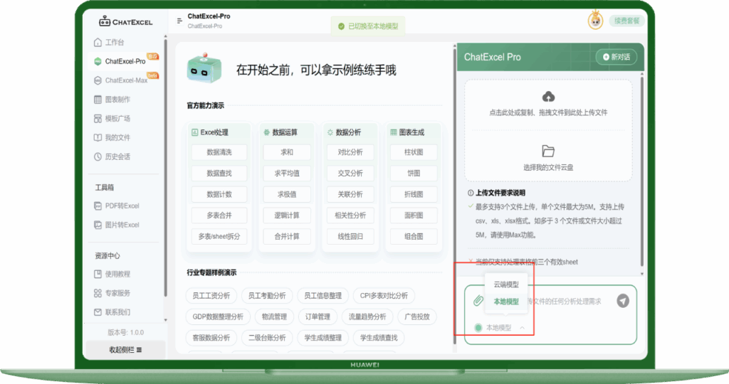Click the 续费套餐 button

click(626, 21)
